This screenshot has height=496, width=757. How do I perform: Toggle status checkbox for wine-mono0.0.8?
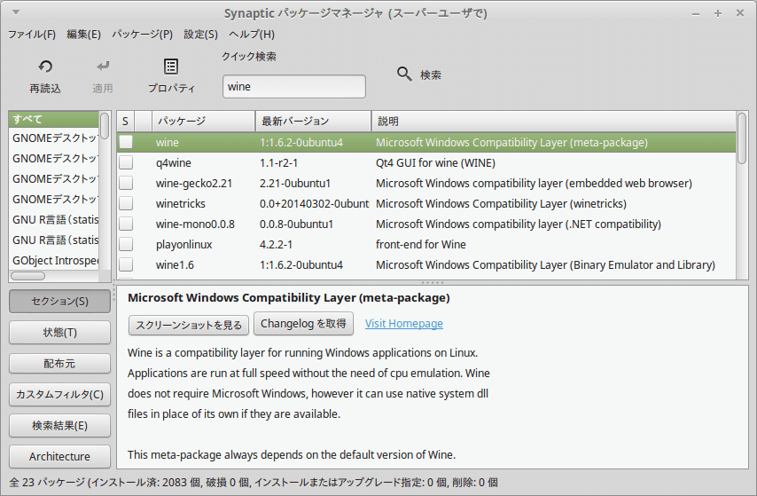point(126,224)
